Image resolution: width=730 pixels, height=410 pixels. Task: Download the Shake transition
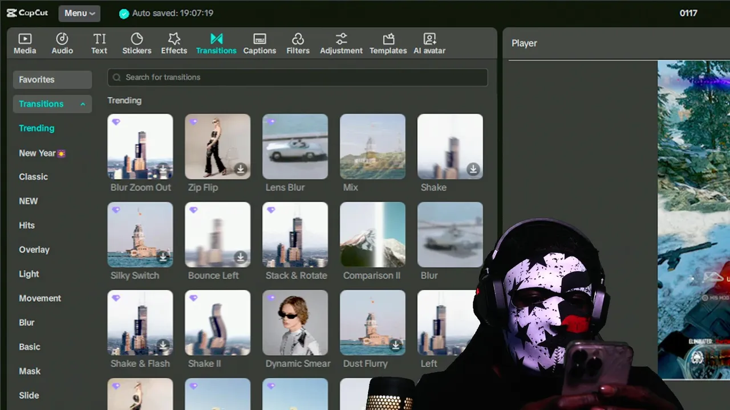coord(473,169)
